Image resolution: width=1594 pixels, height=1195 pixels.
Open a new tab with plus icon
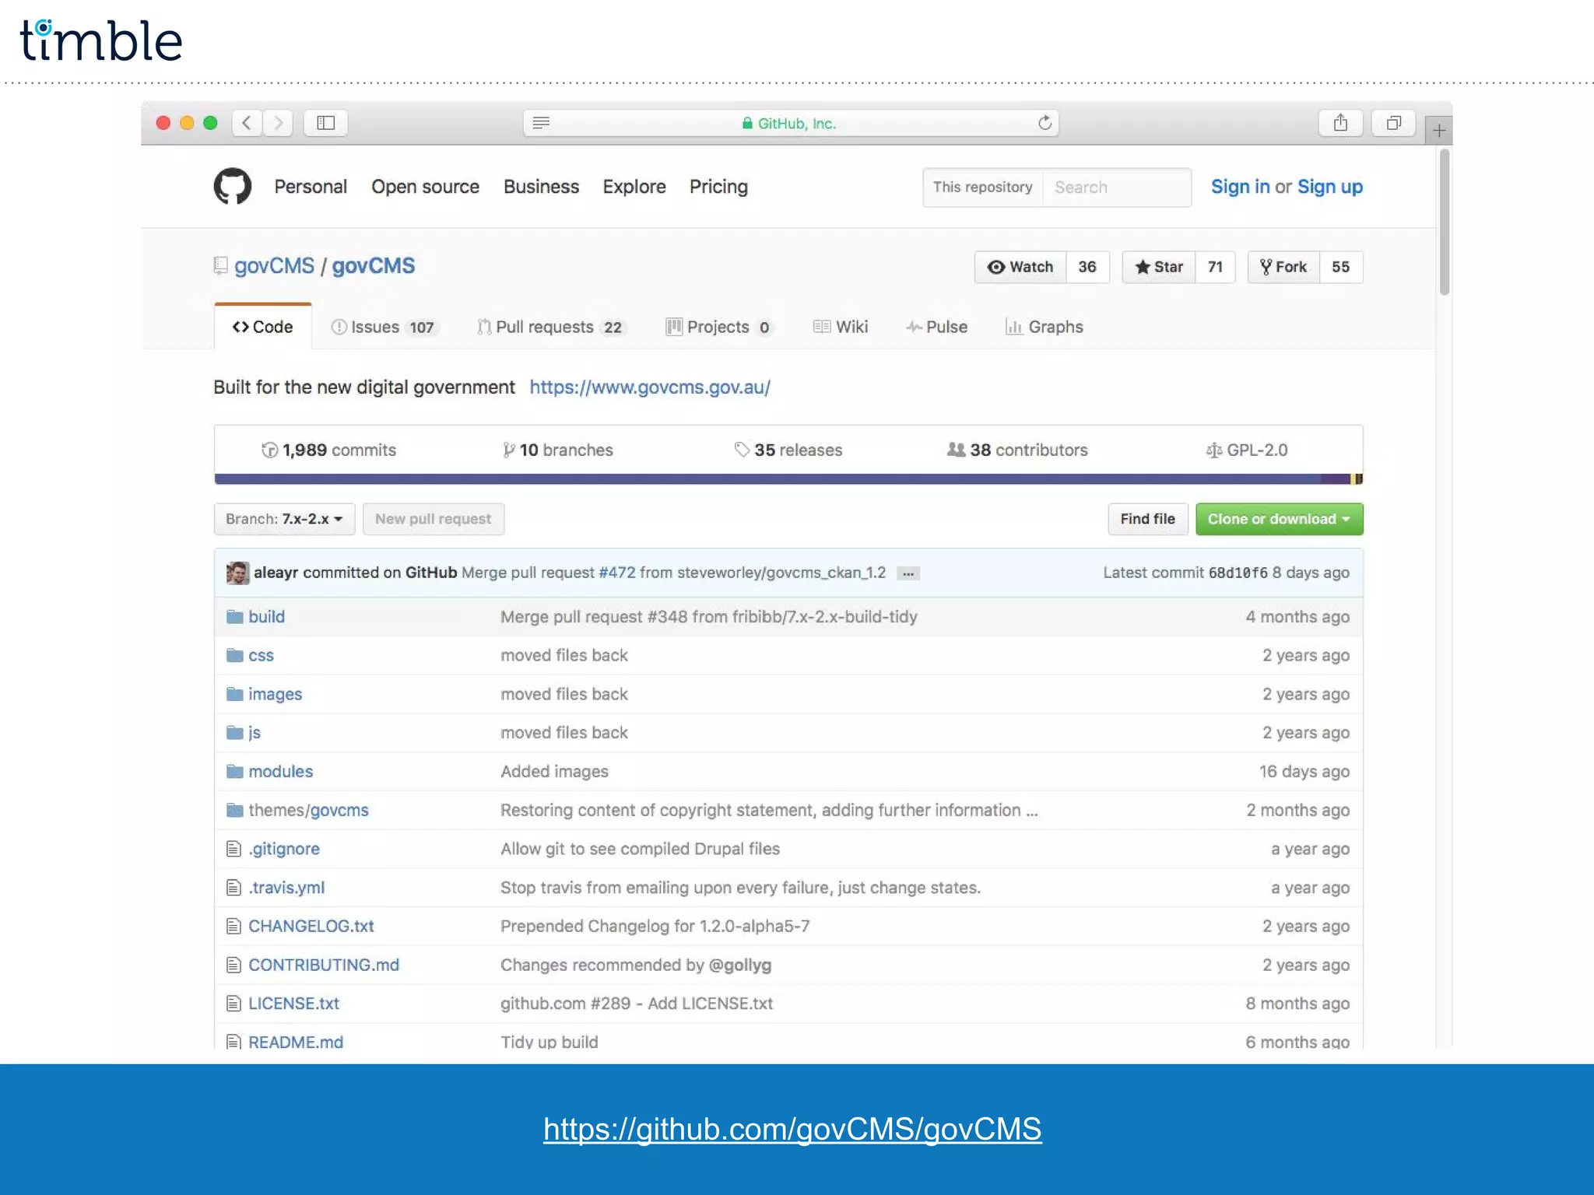coord(1438,131)
